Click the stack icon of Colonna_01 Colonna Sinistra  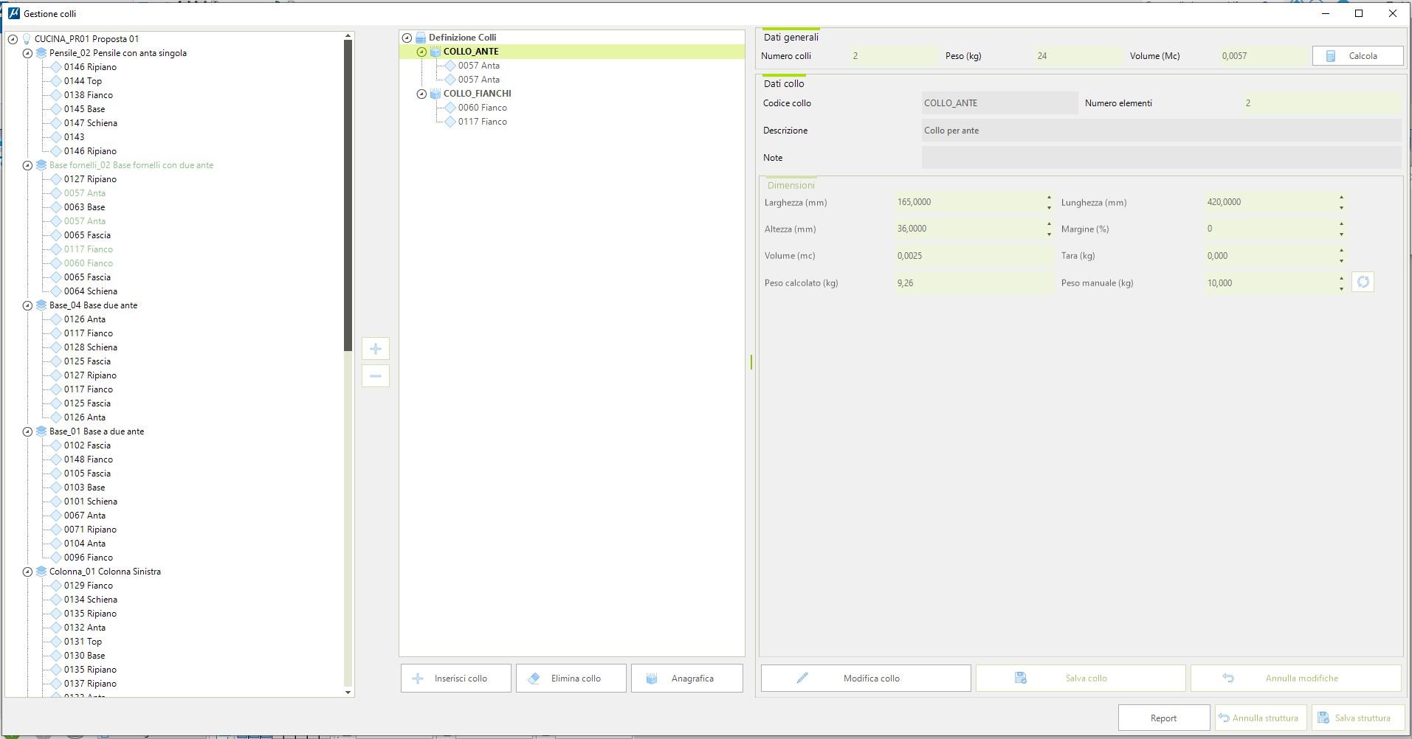[41, 572]
